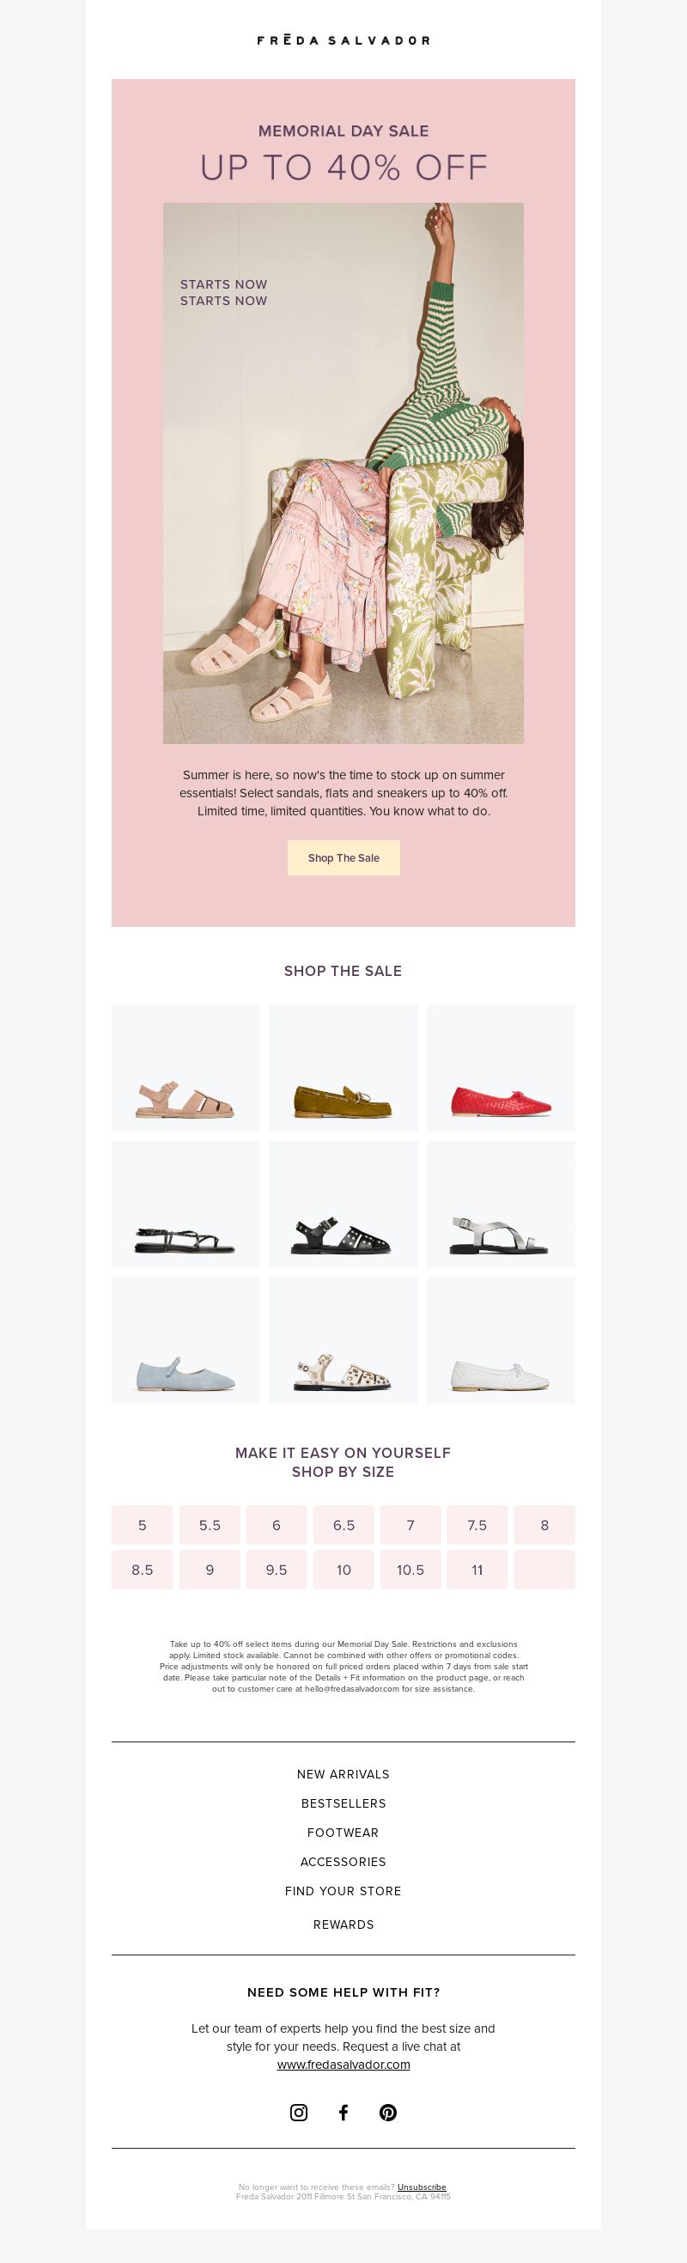Click the Freda Salvador logo

click(343, 40)
